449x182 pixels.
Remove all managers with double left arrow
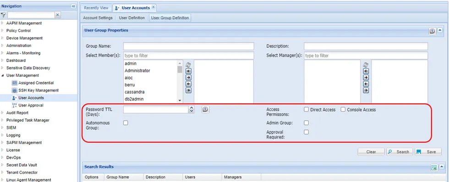point(366,90)
